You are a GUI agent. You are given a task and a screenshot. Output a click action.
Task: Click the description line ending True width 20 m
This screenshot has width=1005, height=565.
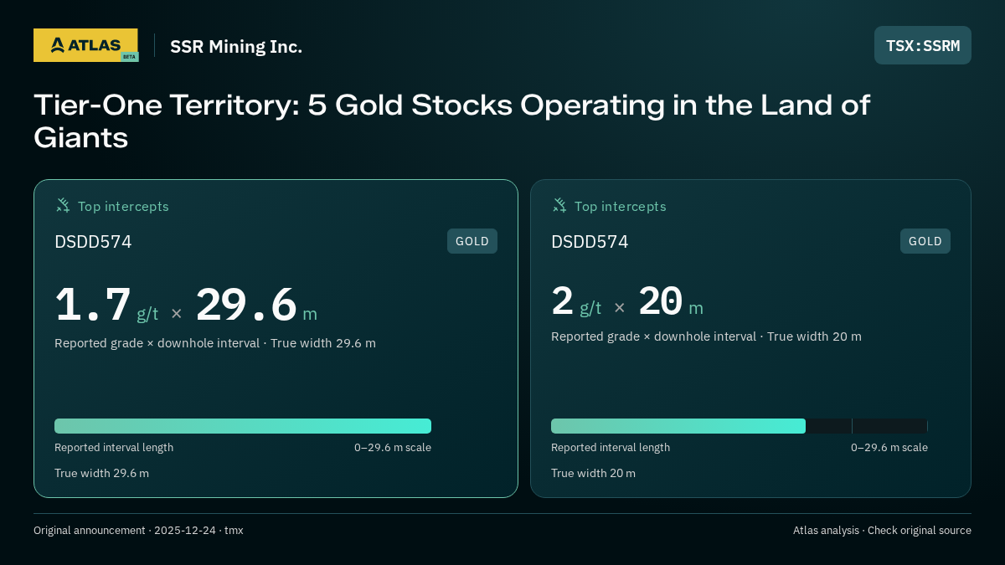[x=706, y=336]
